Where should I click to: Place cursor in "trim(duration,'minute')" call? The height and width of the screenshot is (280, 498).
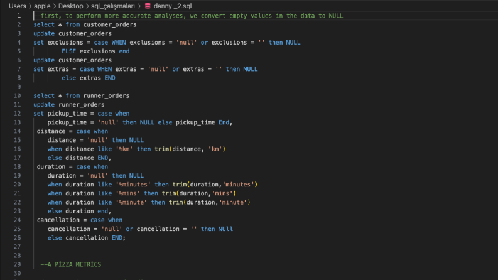(x=210, y=202)
